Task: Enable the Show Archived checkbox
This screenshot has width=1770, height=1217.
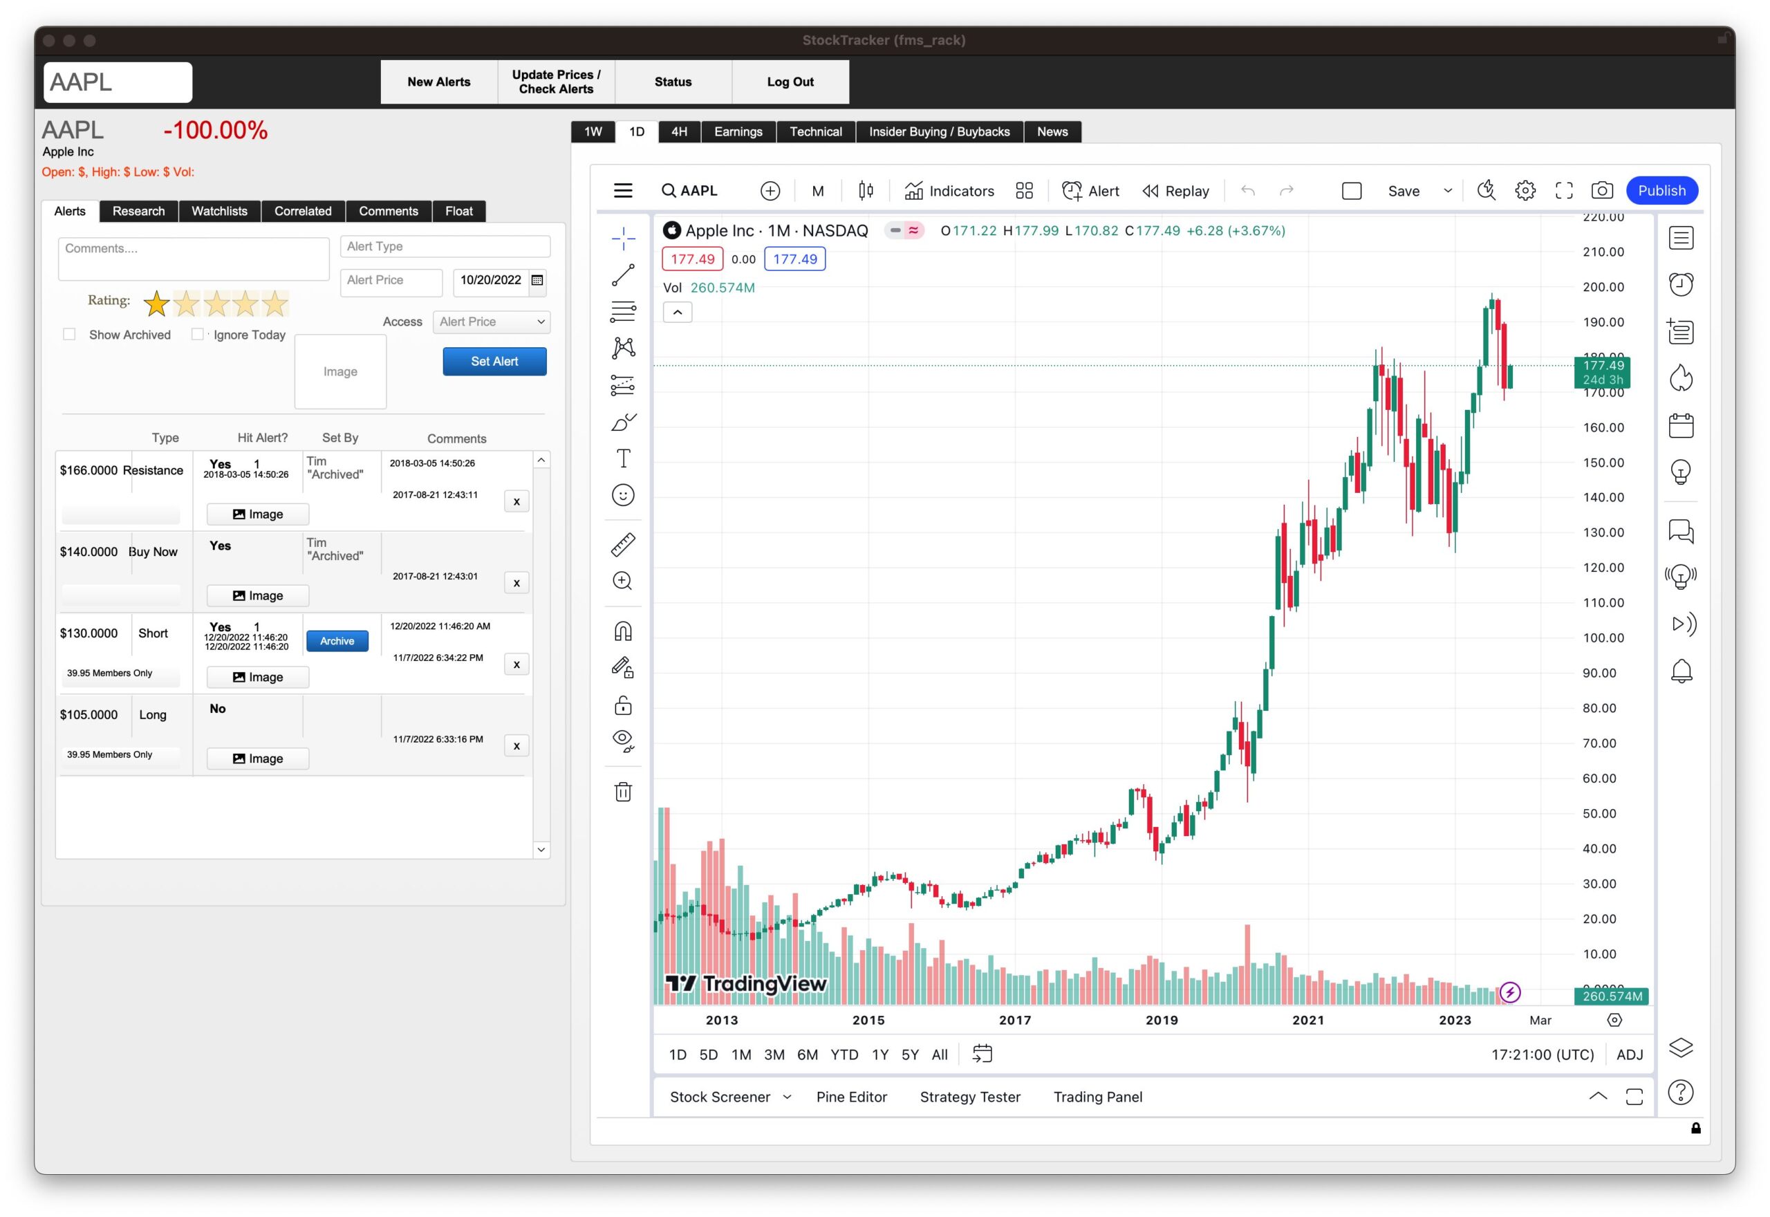Action: pyautogui.click(x=69, y=335)
